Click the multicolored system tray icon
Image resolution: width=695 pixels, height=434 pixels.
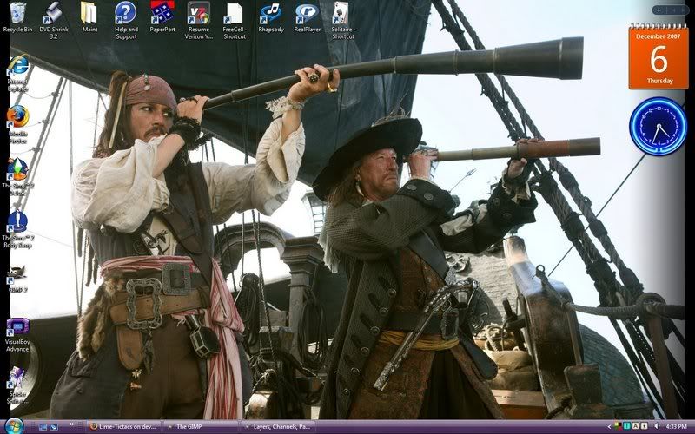[619, 427]
